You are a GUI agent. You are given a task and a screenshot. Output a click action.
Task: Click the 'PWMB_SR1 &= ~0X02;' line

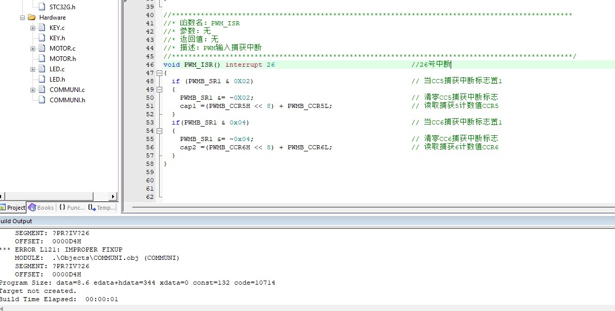pyautogui.click(x=217, y=98)
